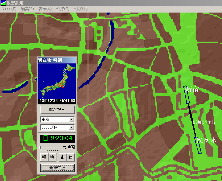This screenshot has height=181, width=222.
Task: Click the 新宿 station label
Action: pos(192,90)
